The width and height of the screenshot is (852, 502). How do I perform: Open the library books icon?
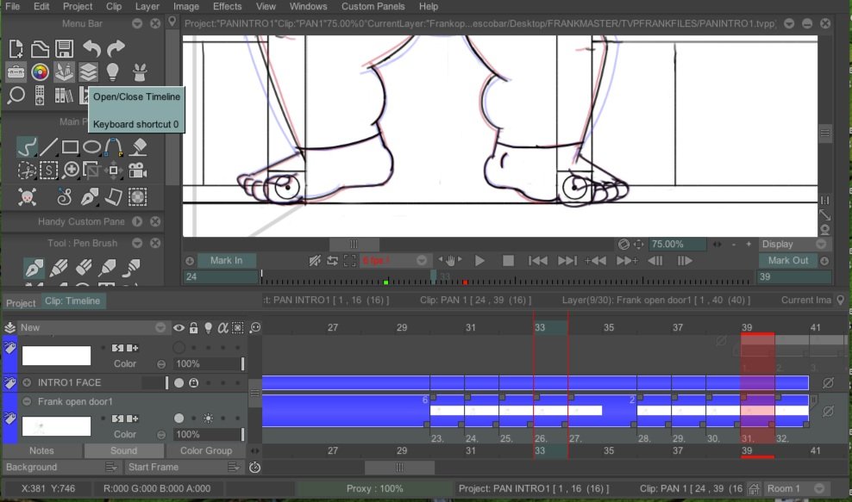(64, 96)
